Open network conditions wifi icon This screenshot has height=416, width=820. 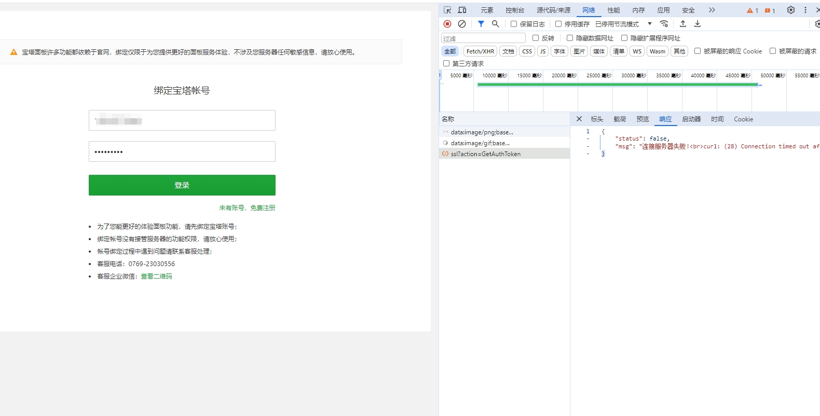click(664, 24)
